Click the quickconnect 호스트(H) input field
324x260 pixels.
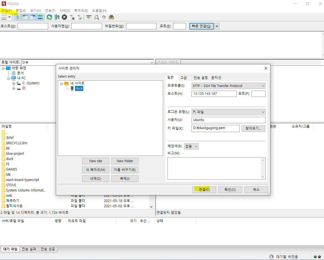pyautogui.click(x=33, y=26)
